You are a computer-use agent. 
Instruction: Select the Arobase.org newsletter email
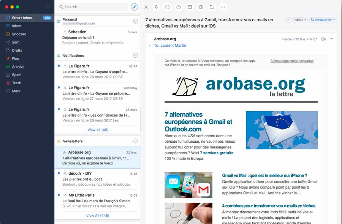coord(98,158)
